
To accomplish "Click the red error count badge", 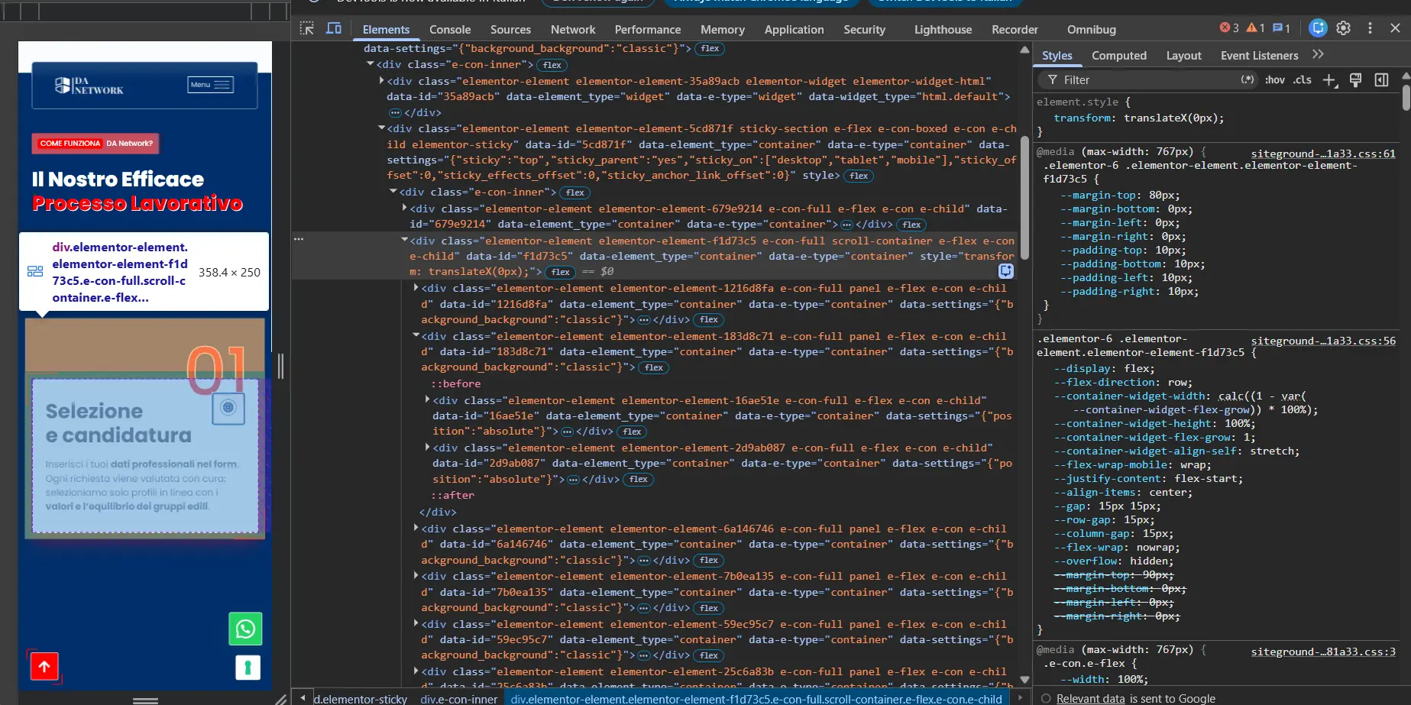I will [x=1229, y=28].
